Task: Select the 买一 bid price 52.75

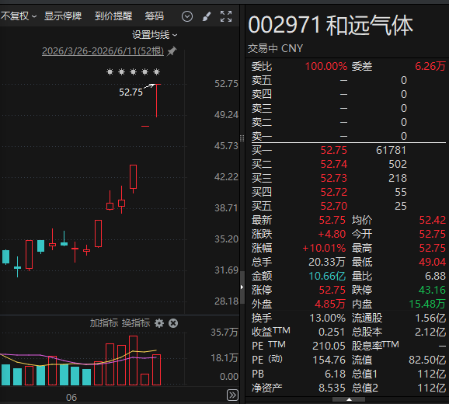Action: pos(333,150)
